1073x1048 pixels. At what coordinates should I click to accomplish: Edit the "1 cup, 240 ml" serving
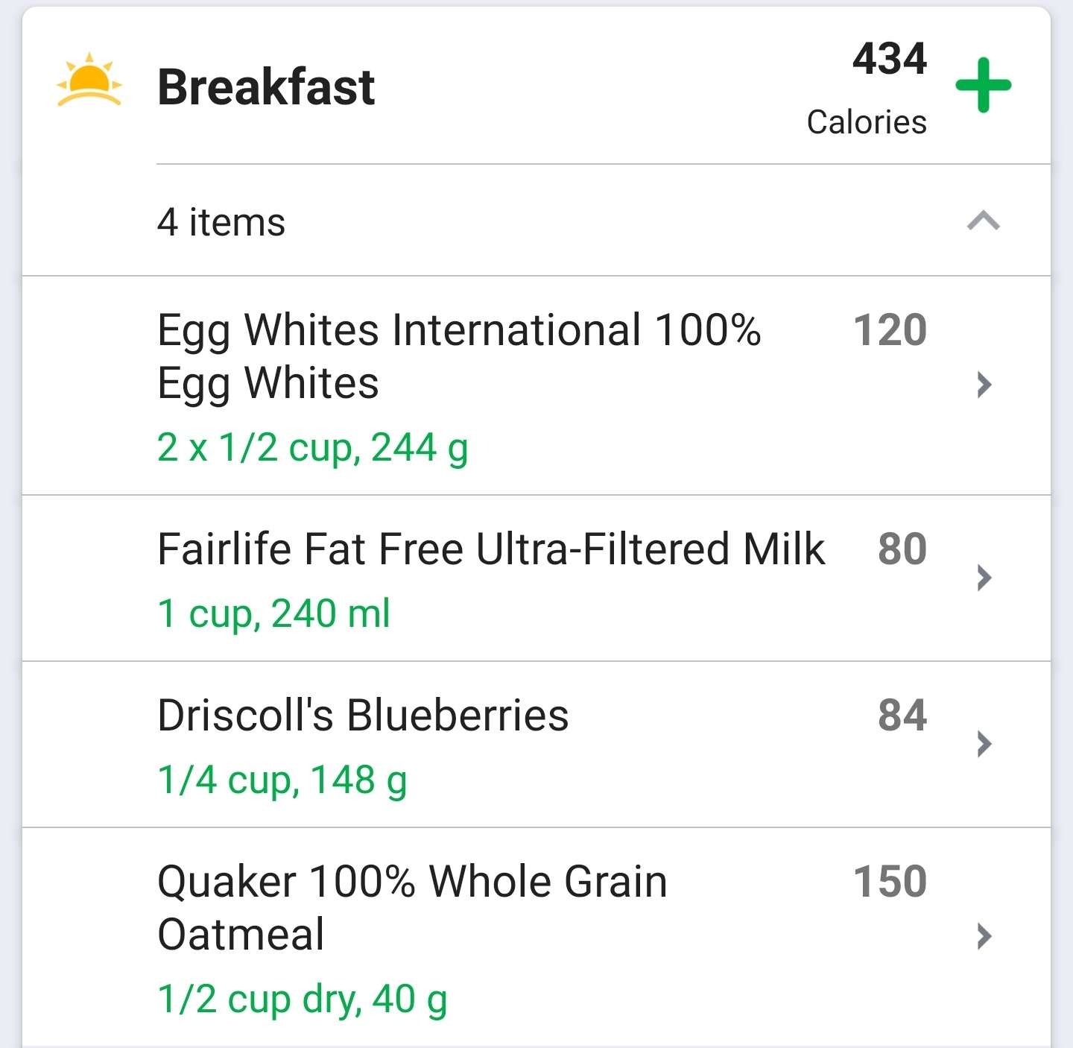pos(273,614)
